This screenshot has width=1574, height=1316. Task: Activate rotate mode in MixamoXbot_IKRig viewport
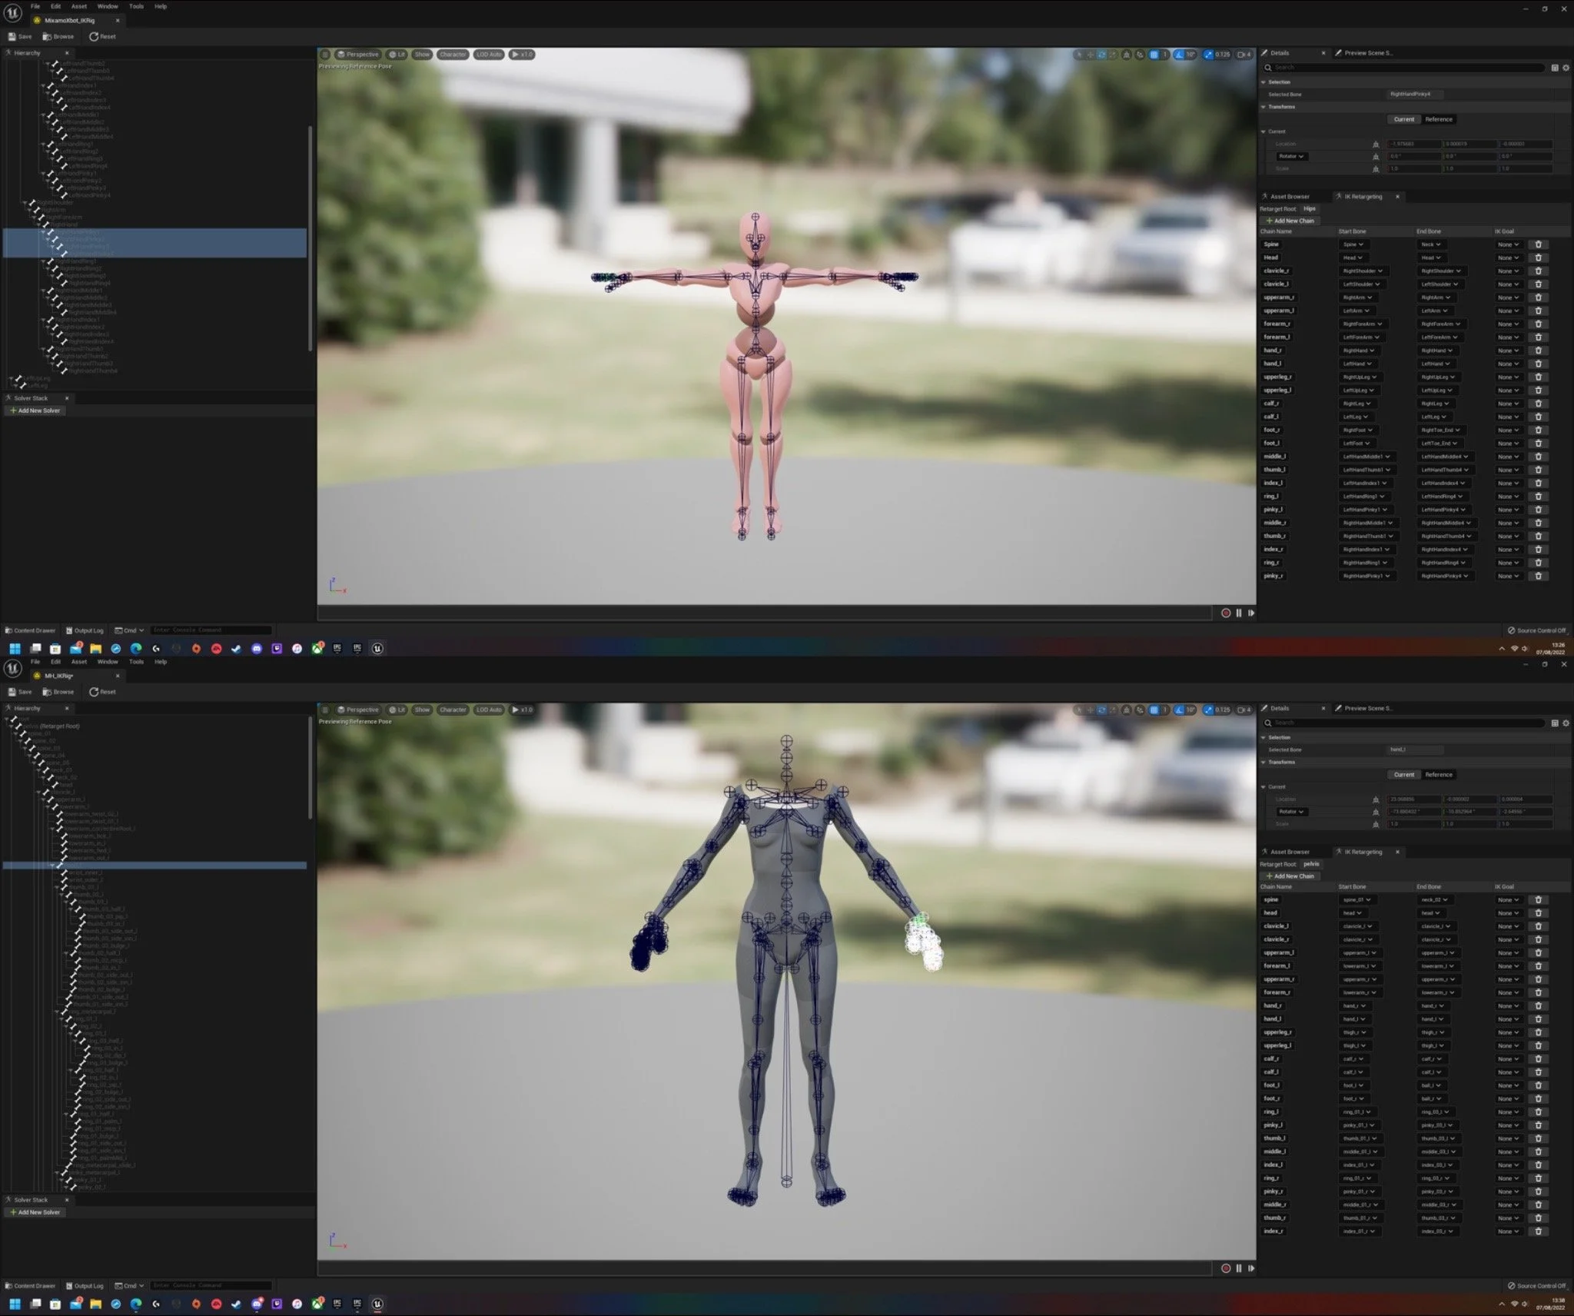1102,55
